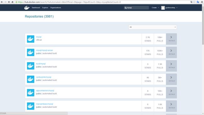204x115 pixels.
Task: Open the All filter dropdown
Action: tap(153, 27)
